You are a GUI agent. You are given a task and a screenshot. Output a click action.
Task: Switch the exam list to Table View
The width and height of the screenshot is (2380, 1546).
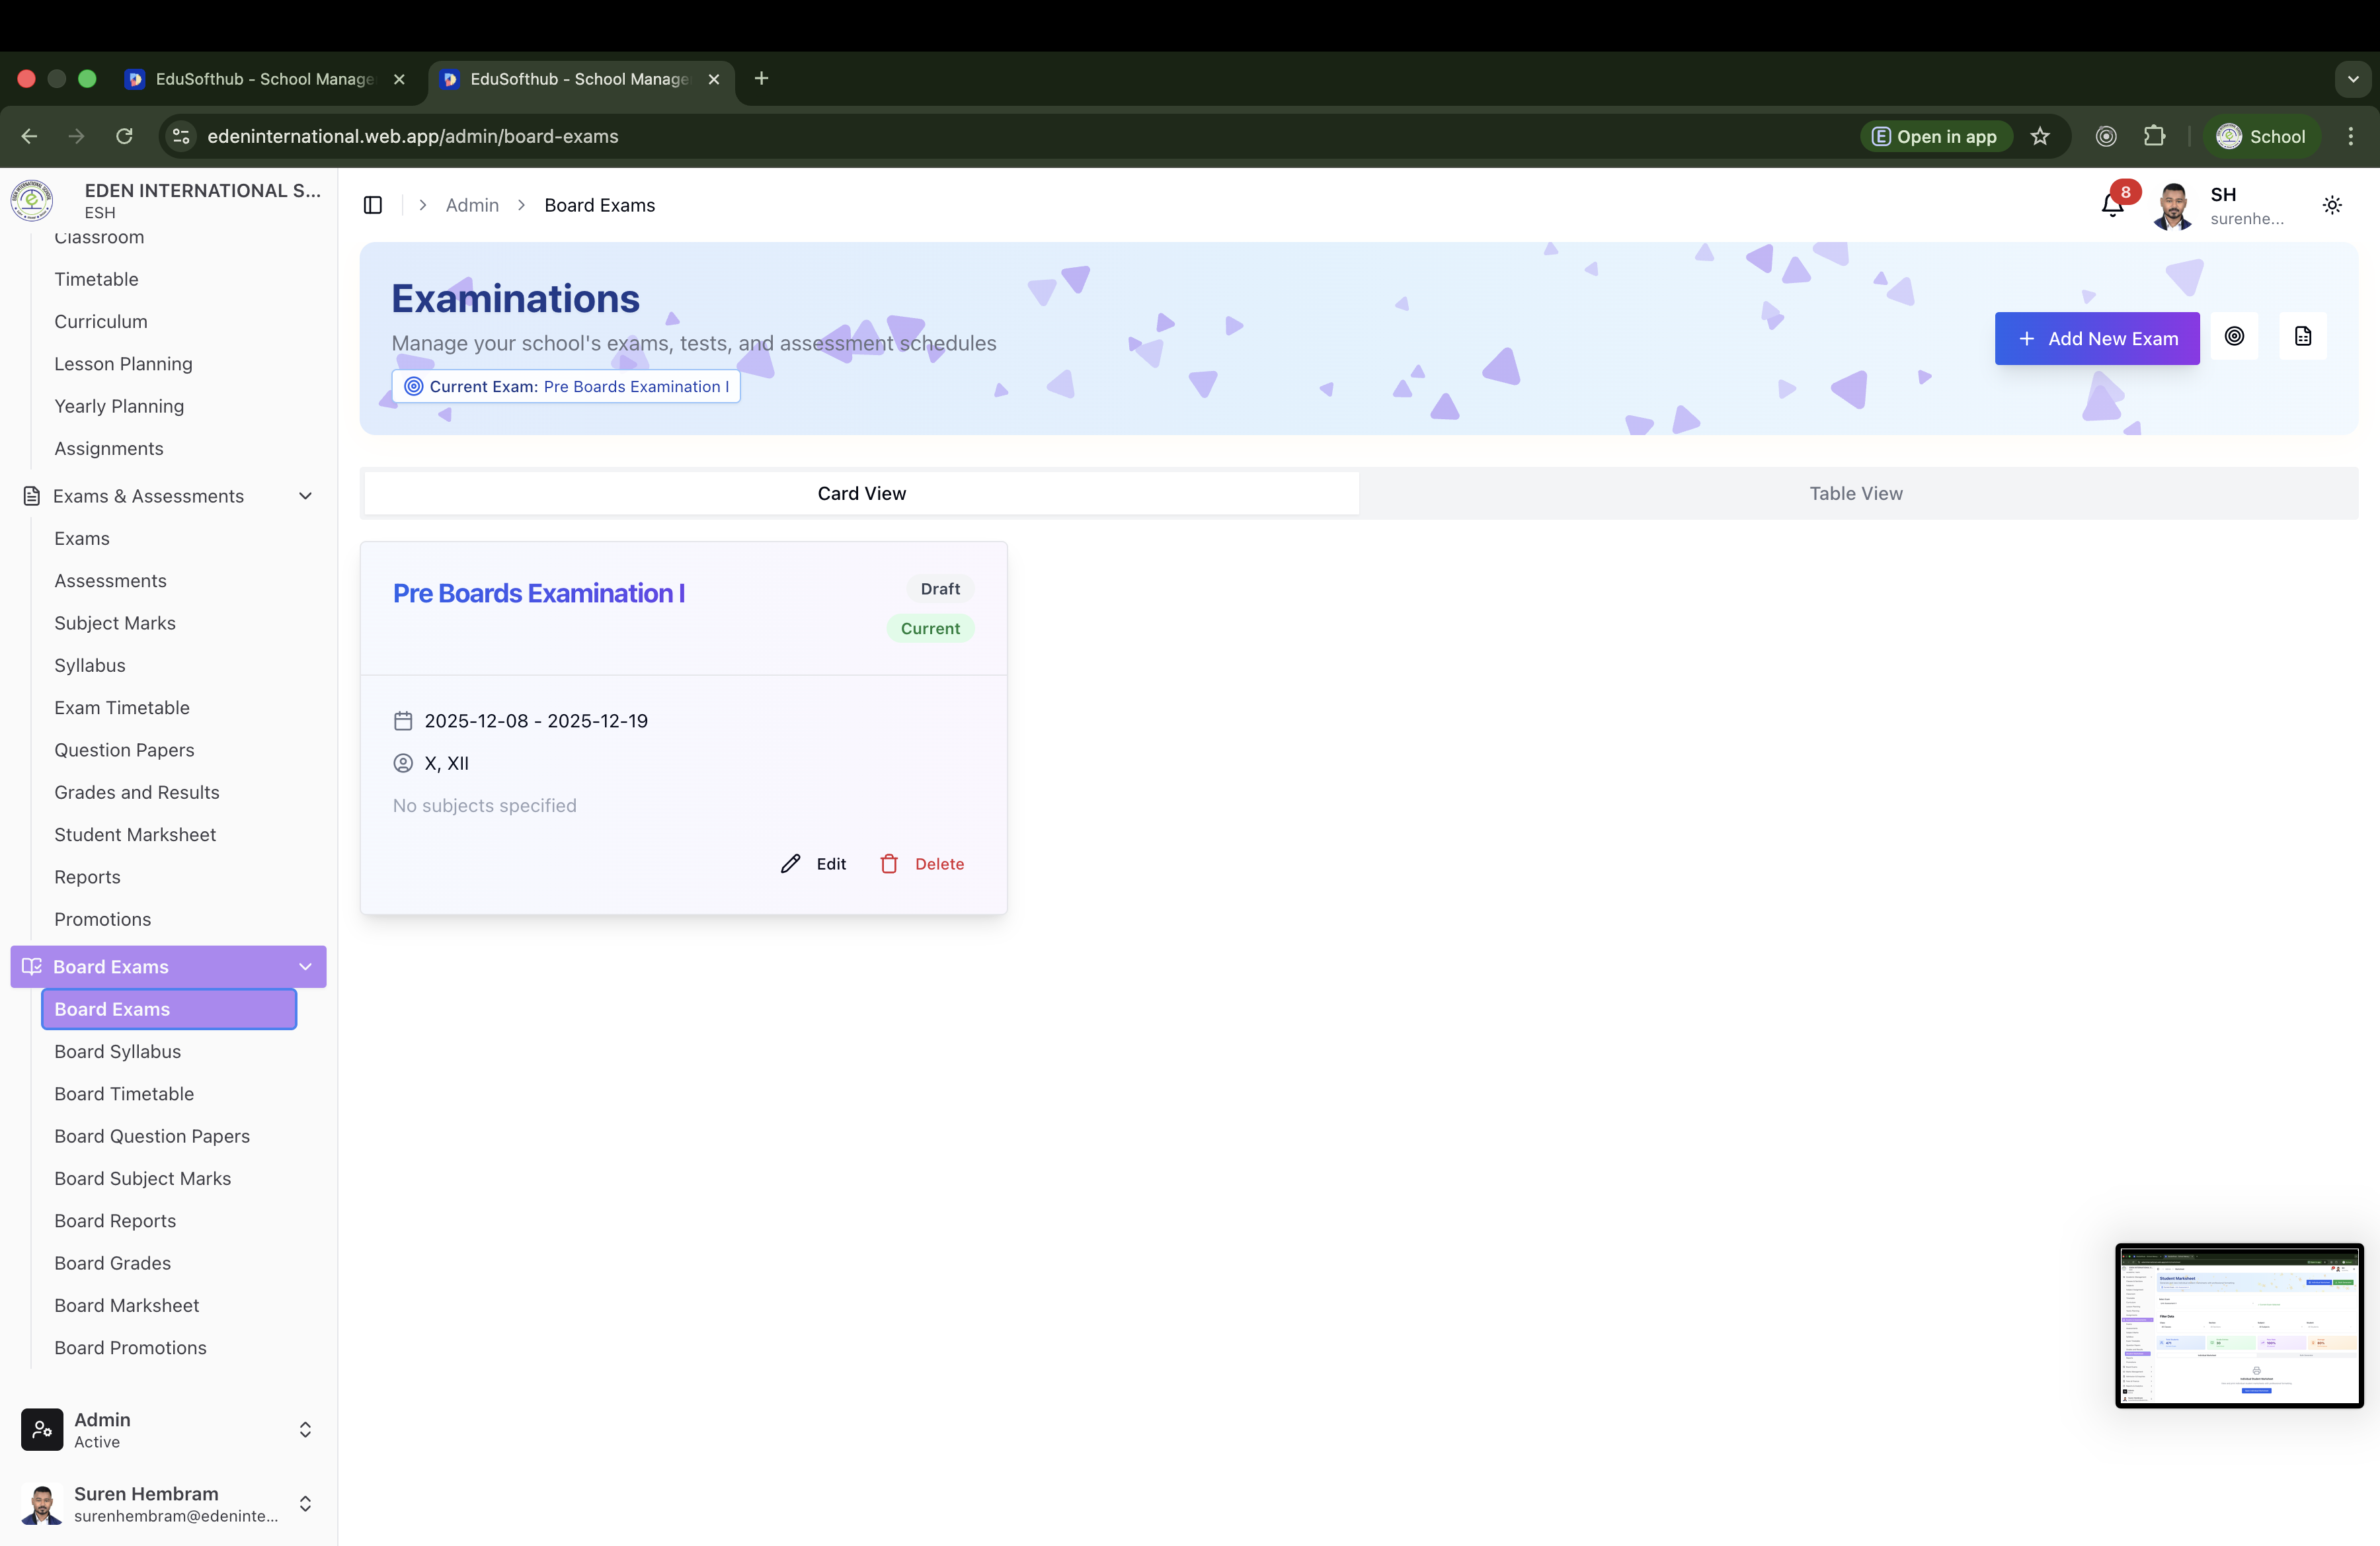(x=1856, y=492)
